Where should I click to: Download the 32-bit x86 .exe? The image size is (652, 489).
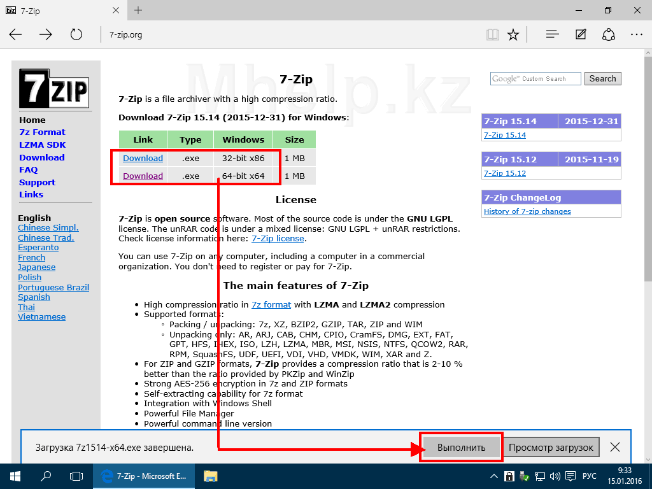pyautogui.click(x=143, y=158)
